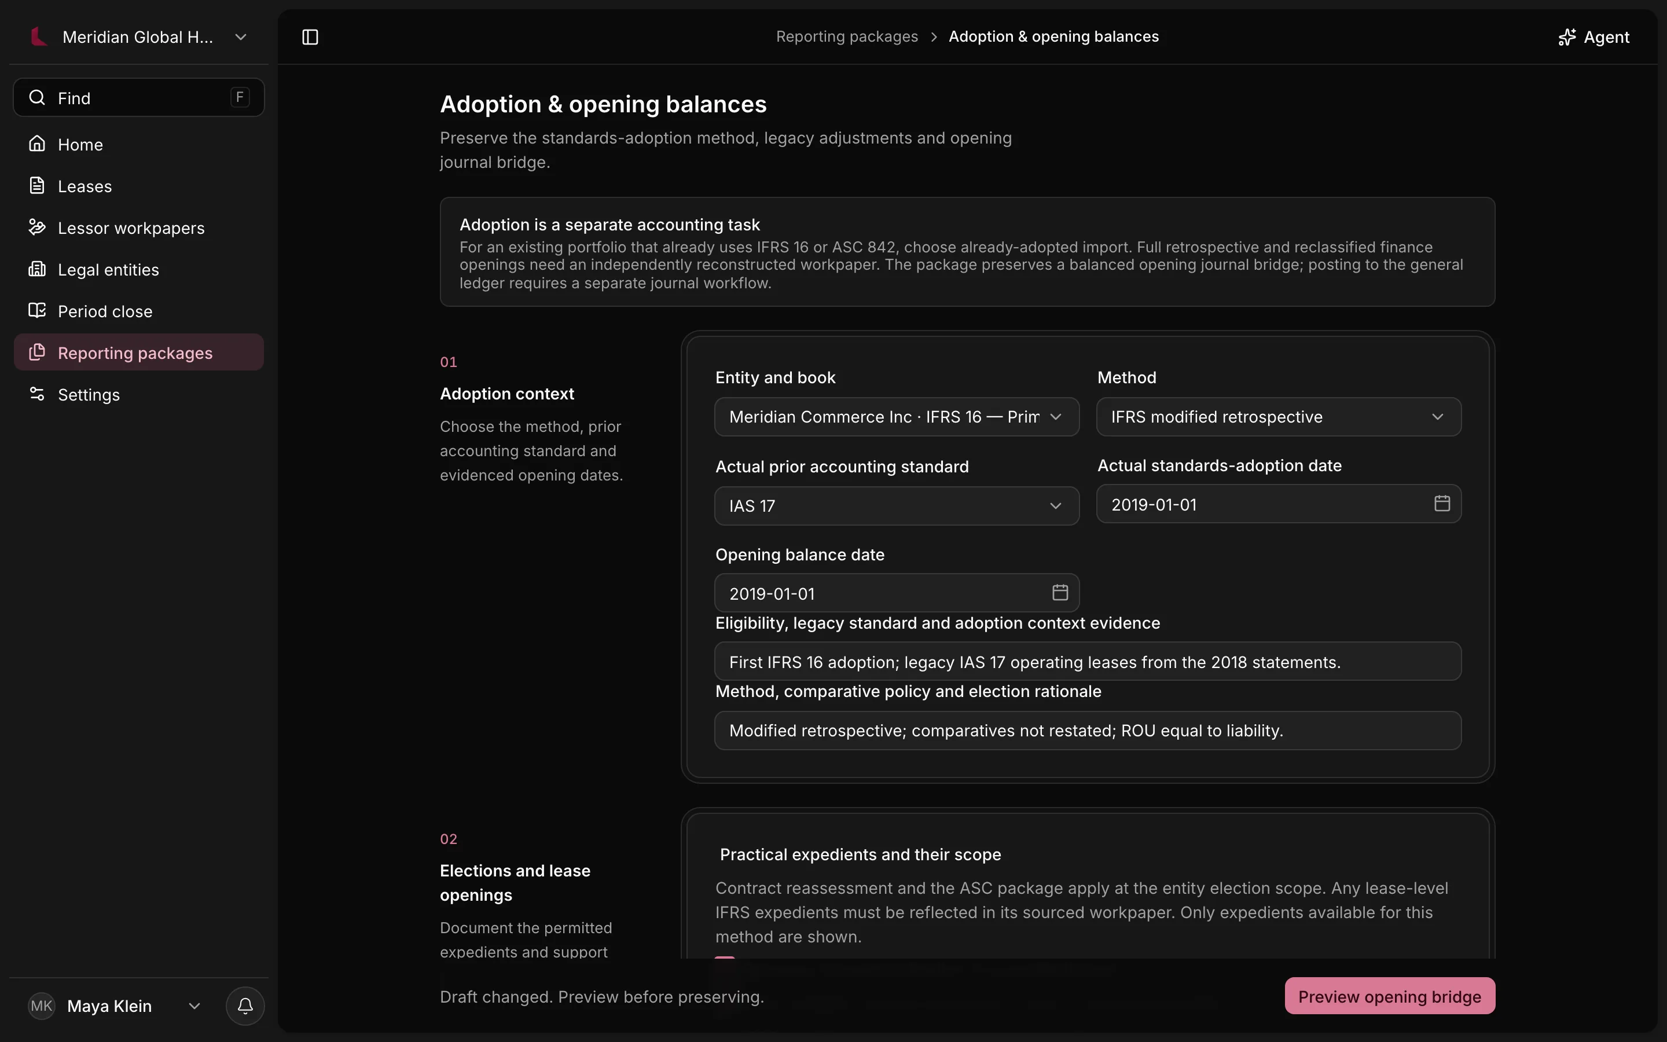Viewport: 1667px width, 1042px height.
Task: Open Lessor workpapers section
Action: (x=139, y=228)
